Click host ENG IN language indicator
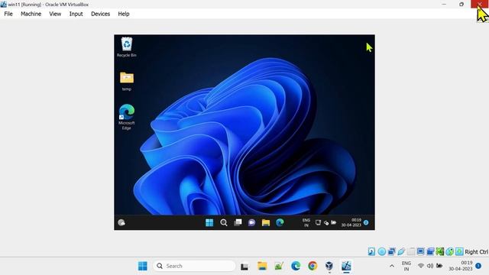Image resolution: width=489 pixels, height=275 pixels. click(x=406, y=266)
